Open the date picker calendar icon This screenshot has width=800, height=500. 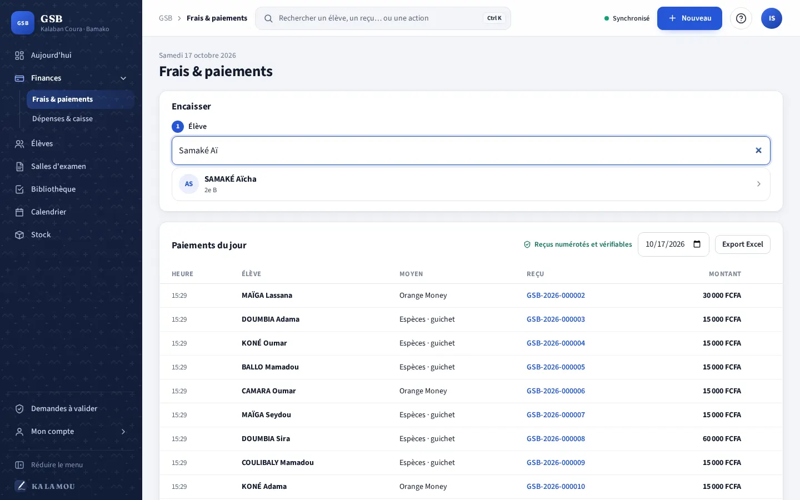(697, 244)
